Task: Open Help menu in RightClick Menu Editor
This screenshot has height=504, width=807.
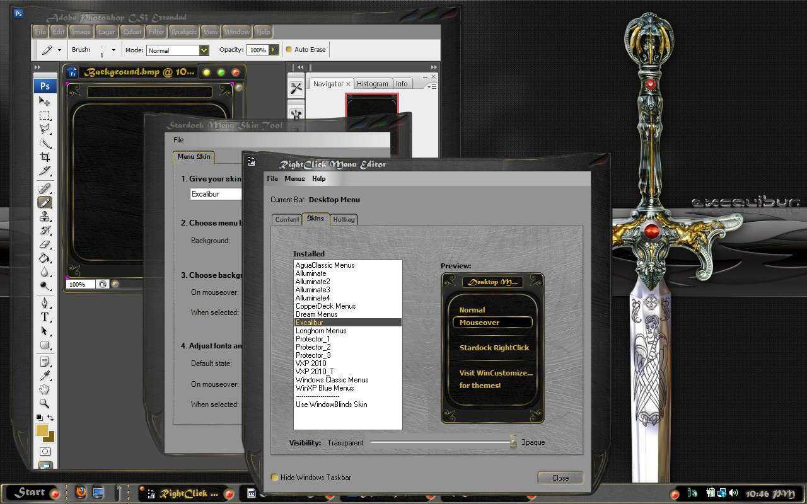Action: click(x=319, y=178)
